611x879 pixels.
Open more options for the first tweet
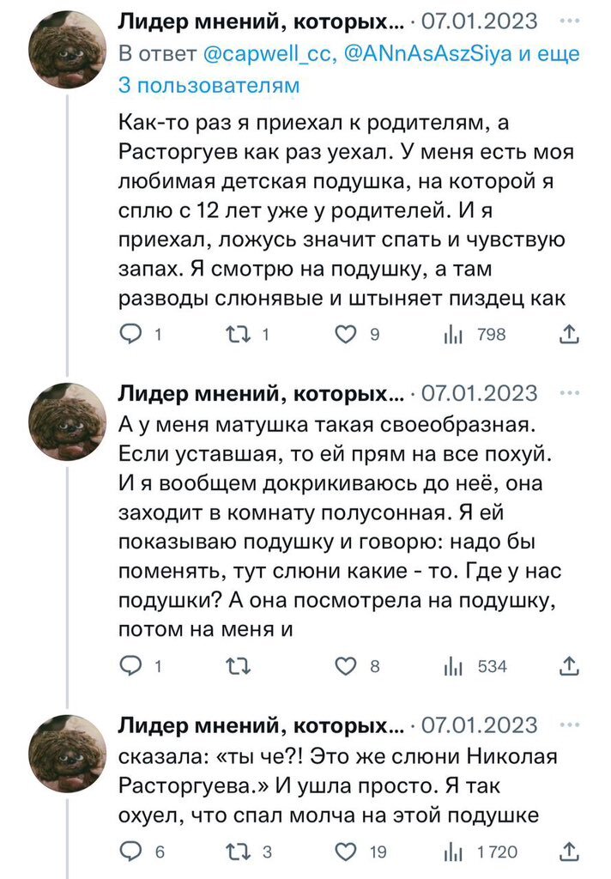tap(568, 21)
